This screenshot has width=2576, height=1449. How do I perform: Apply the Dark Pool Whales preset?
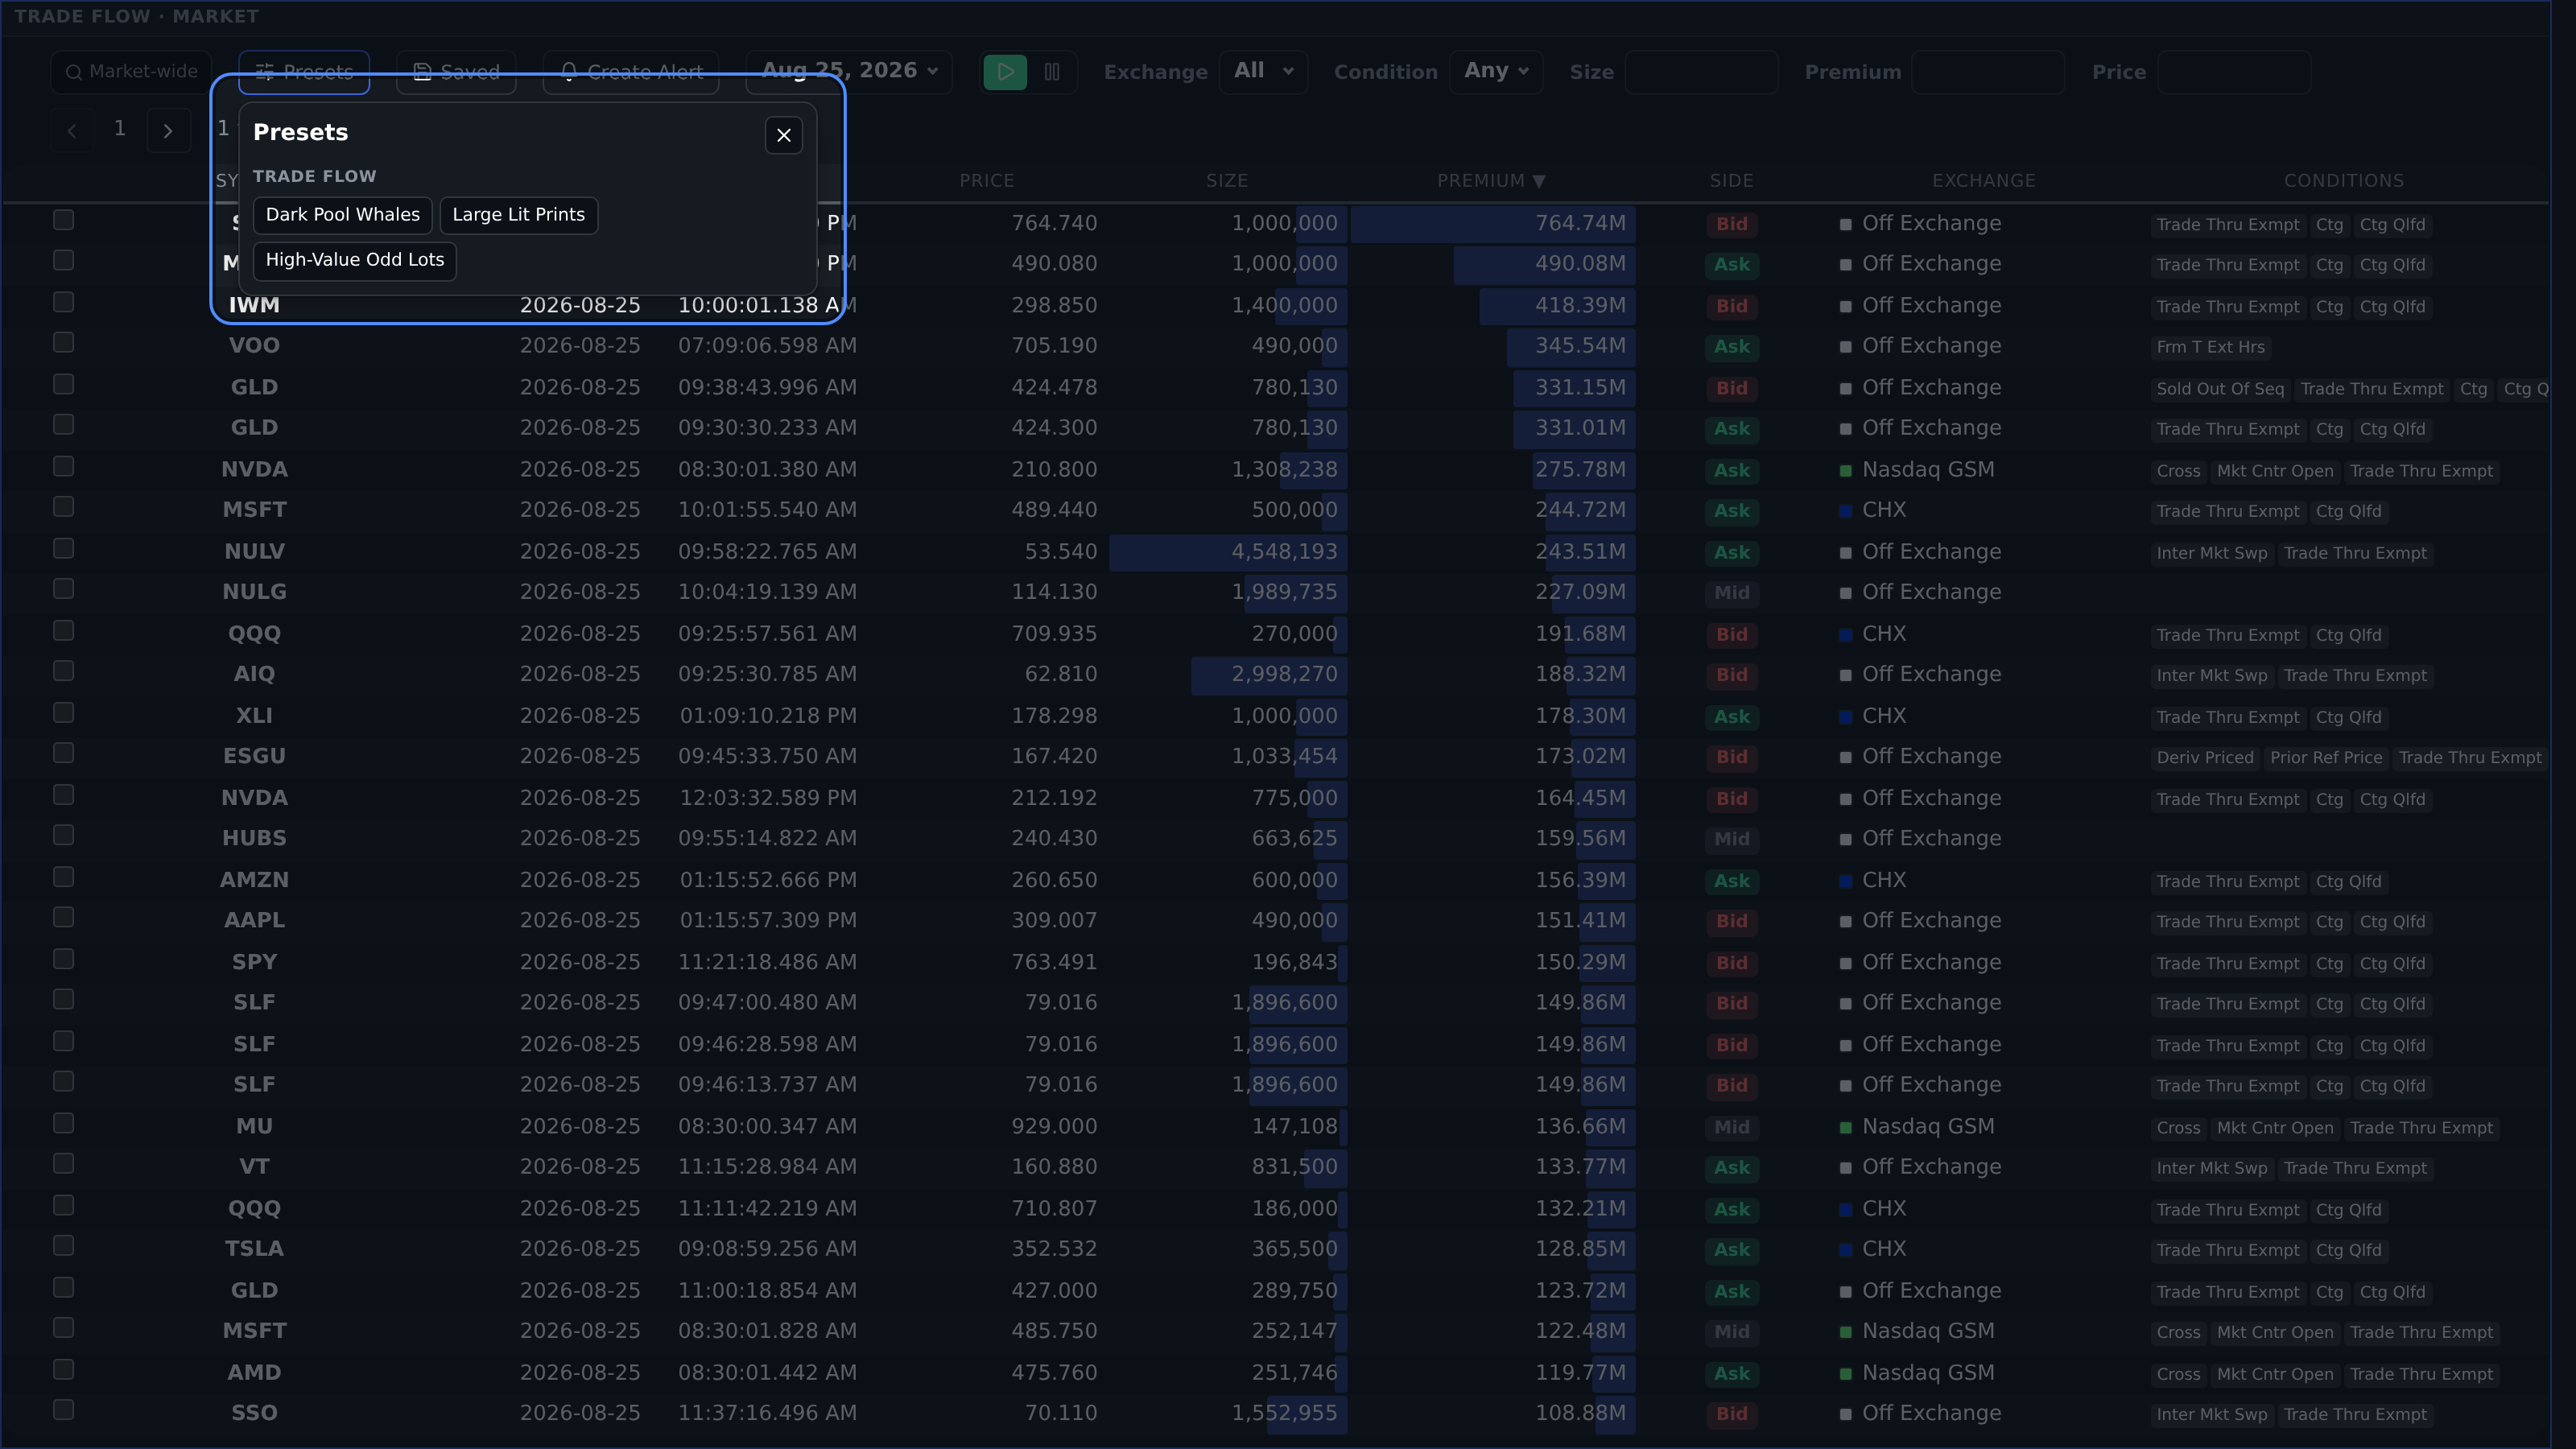342,215
